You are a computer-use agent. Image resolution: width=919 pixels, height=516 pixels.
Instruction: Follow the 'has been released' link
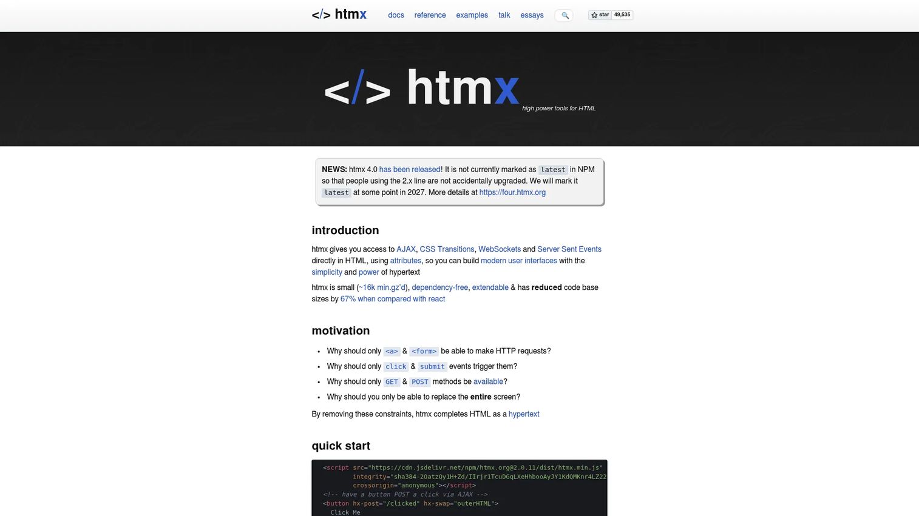410,169
